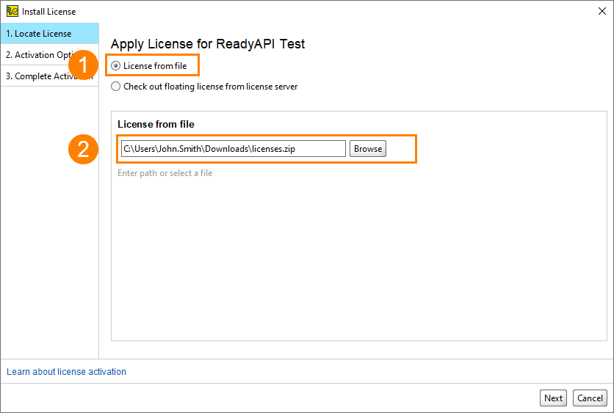This screenshot has width=614, height=413.
Task: Cancel the license installation
Action: point(590,398)
